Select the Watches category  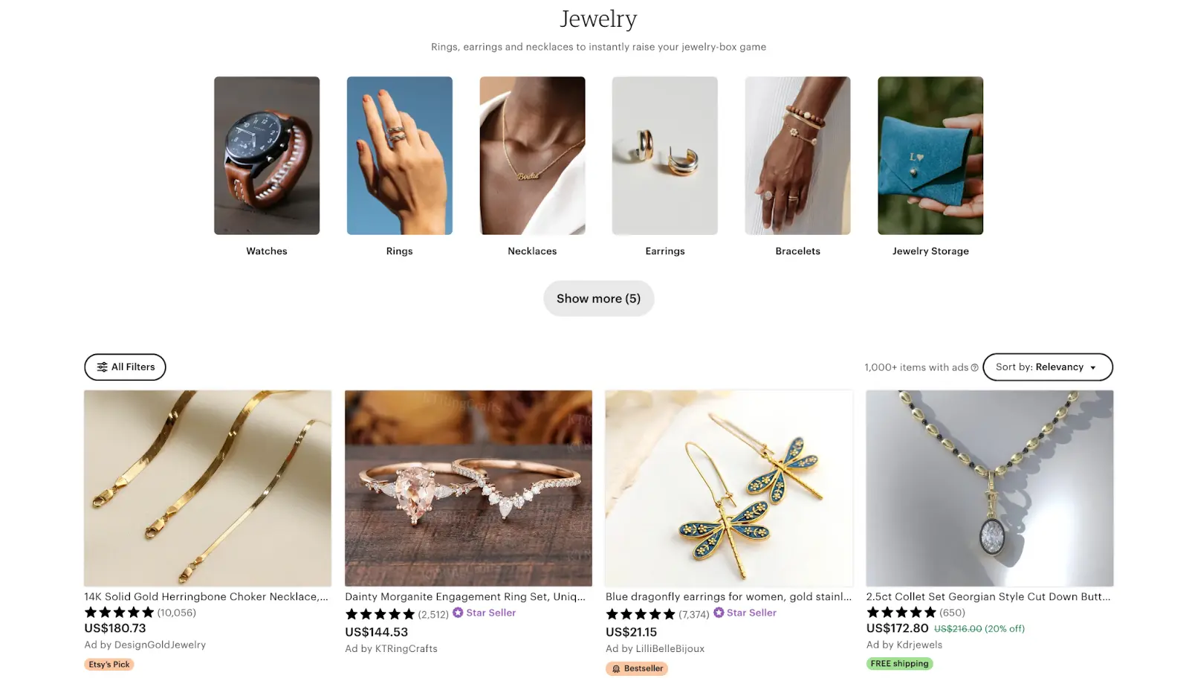(x=266, y=156)
